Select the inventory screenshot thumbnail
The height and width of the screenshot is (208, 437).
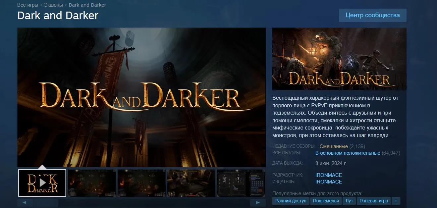(241, 183)
